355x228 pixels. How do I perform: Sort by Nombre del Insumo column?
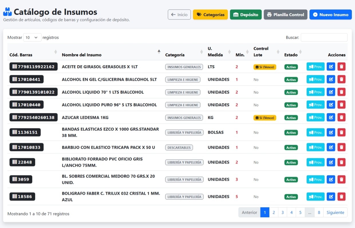point(111,52)
